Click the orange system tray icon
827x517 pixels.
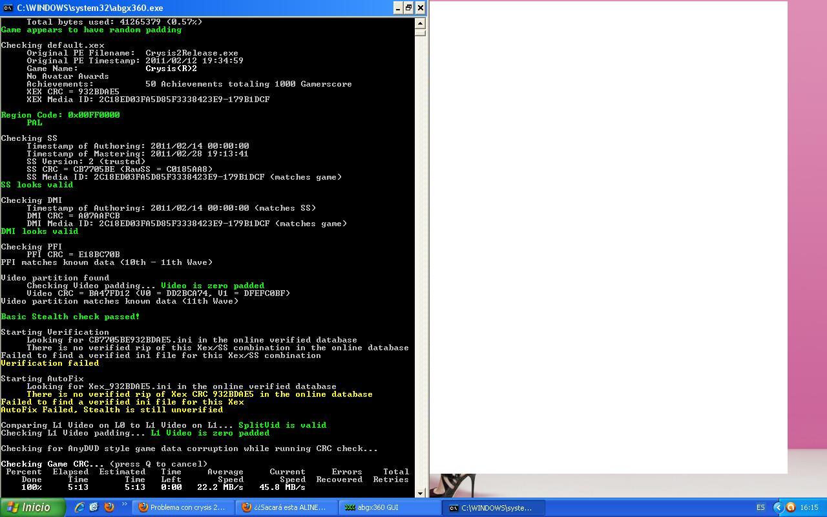pos(790,507)
